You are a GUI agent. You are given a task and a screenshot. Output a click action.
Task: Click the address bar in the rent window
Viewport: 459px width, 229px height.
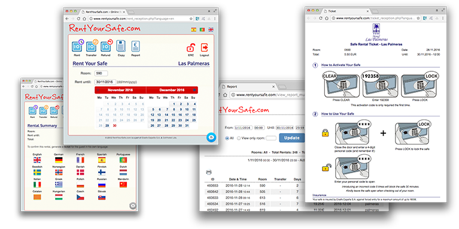pos(141,19)
